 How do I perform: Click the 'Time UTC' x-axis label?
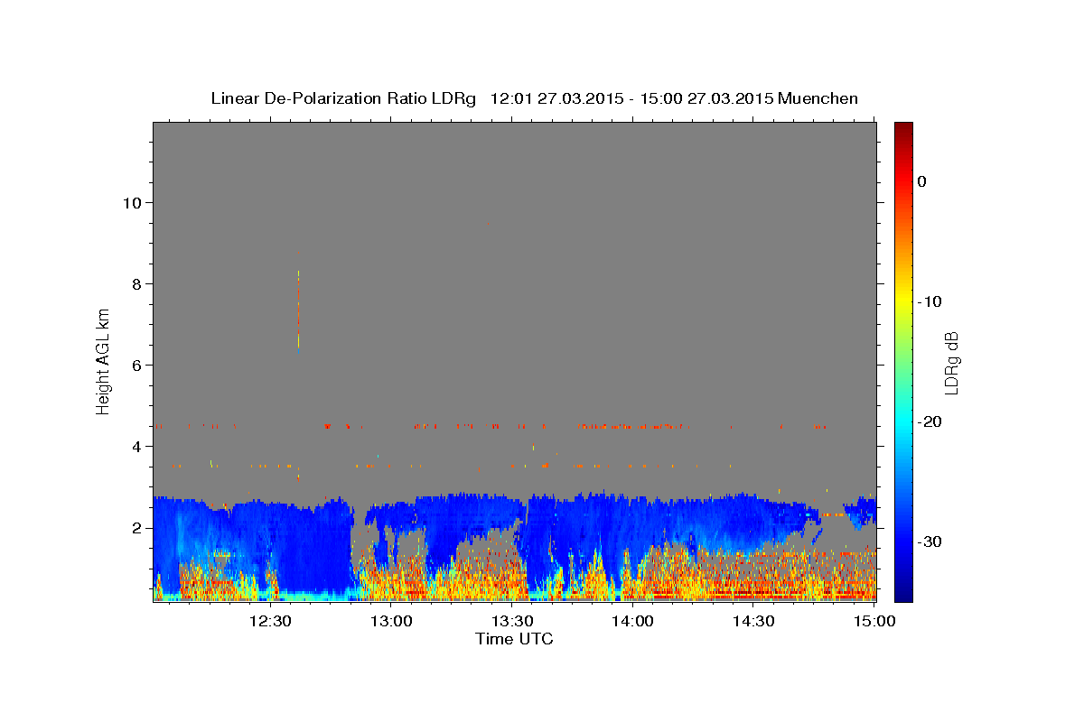pos(514,639)
